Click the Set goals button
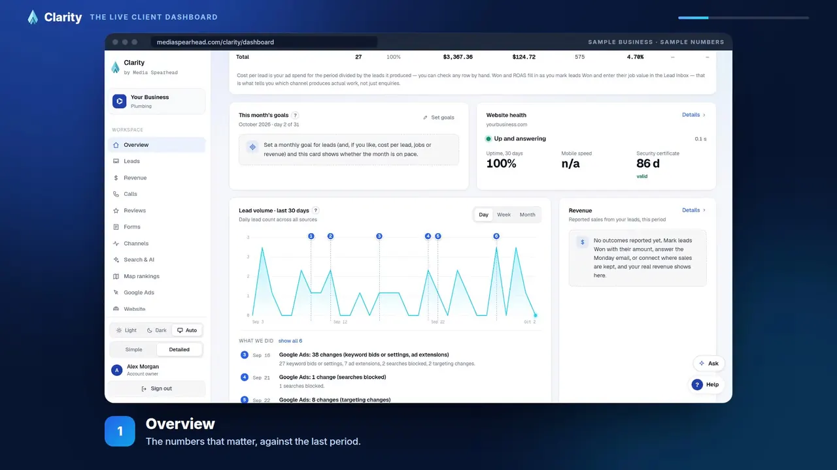Viewport: 837px width, 470px height. (439, 117)
